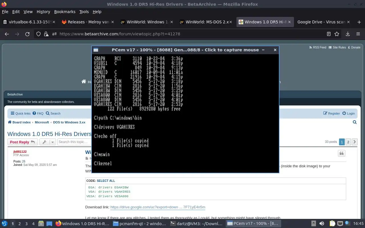Click PCem window to capture mouse
This screenshot has height=228, width=365.
pos(185,113)
